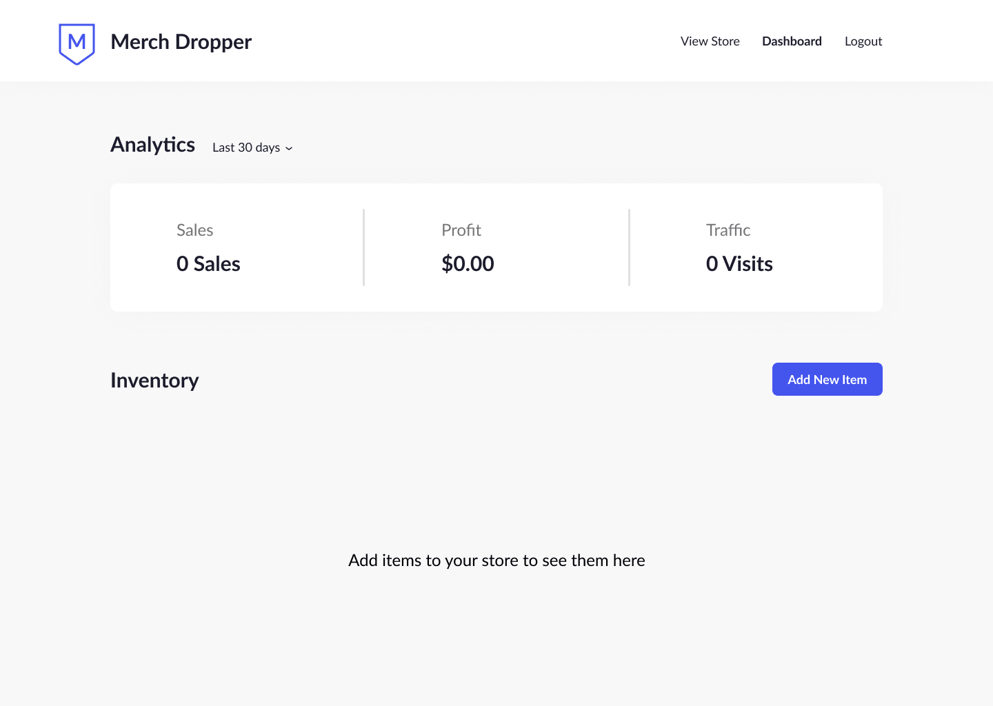Click the Traffic label in analytics card
993x706 pixels.
coord(728,230)
